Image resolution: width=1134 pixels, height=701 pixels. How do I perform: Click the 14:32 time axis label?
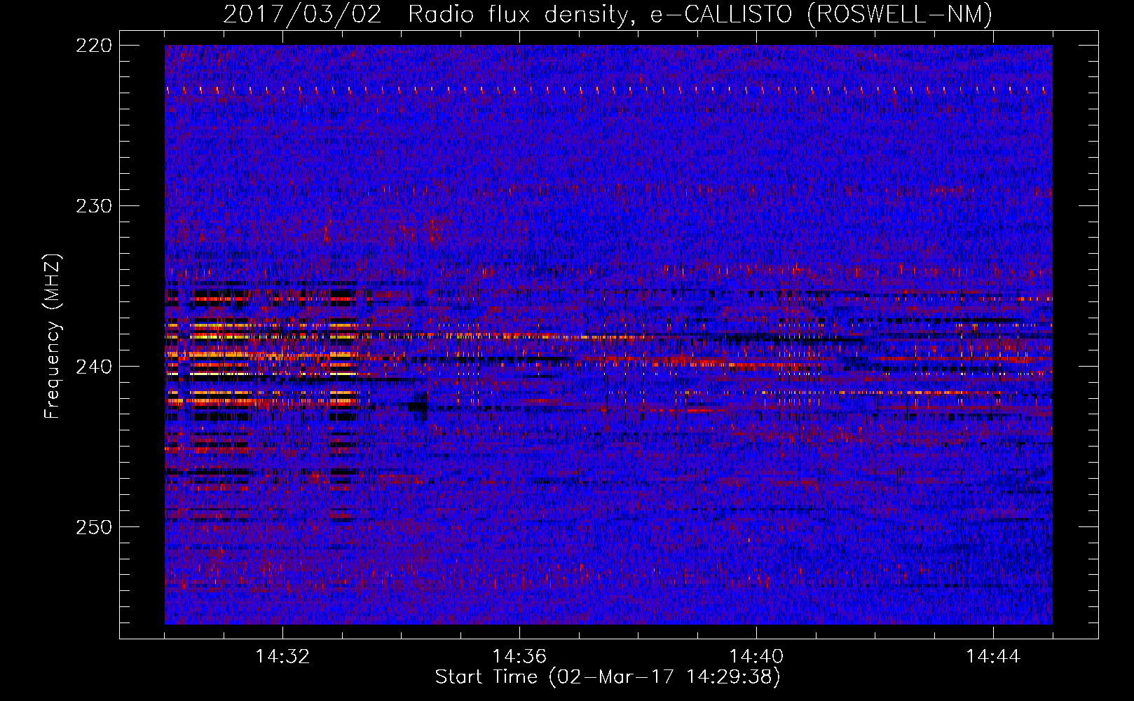(282, 657)
